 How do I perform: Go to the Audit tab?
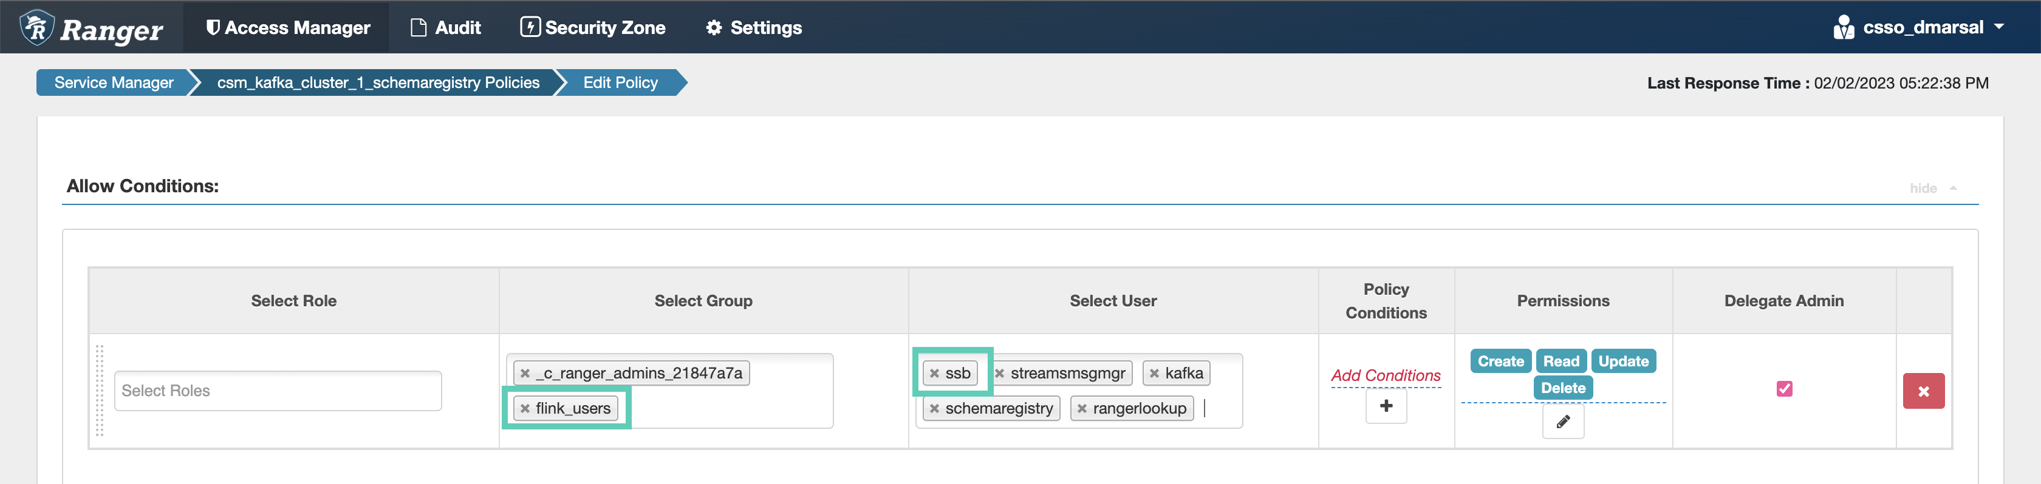(x=446, y=28)
